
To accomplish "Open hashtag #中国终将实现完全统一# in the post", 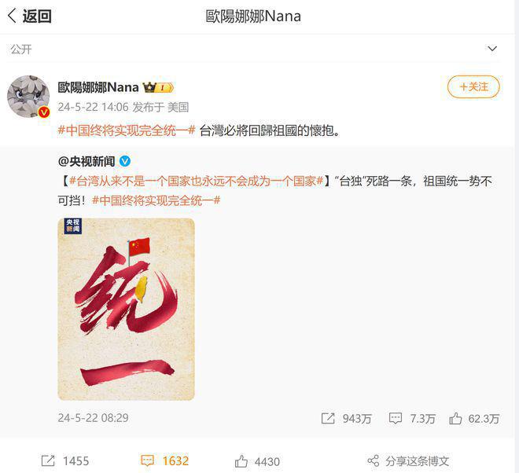I will pyautogui.click(x=127, y=130).
